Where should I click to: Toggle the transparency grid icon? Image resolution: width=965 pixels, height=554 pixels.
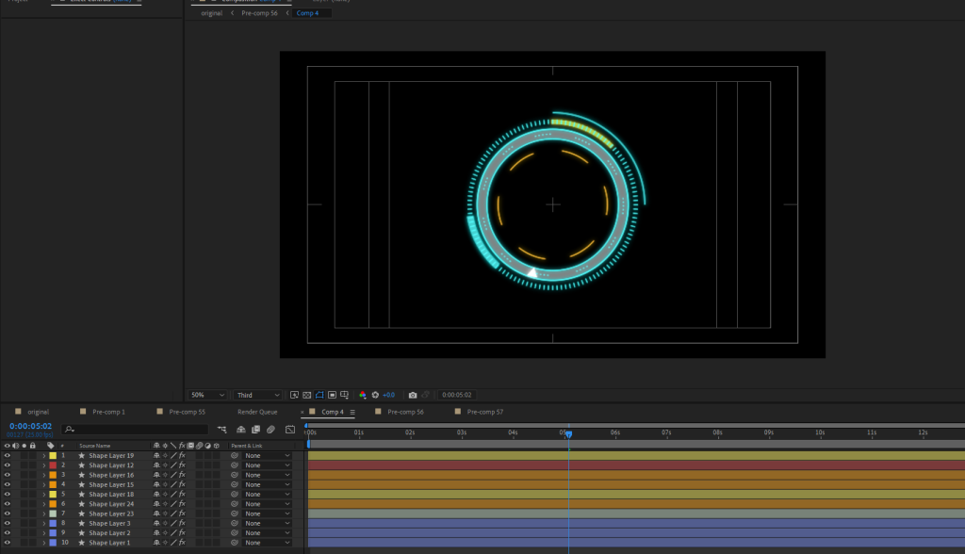point(306,395)
